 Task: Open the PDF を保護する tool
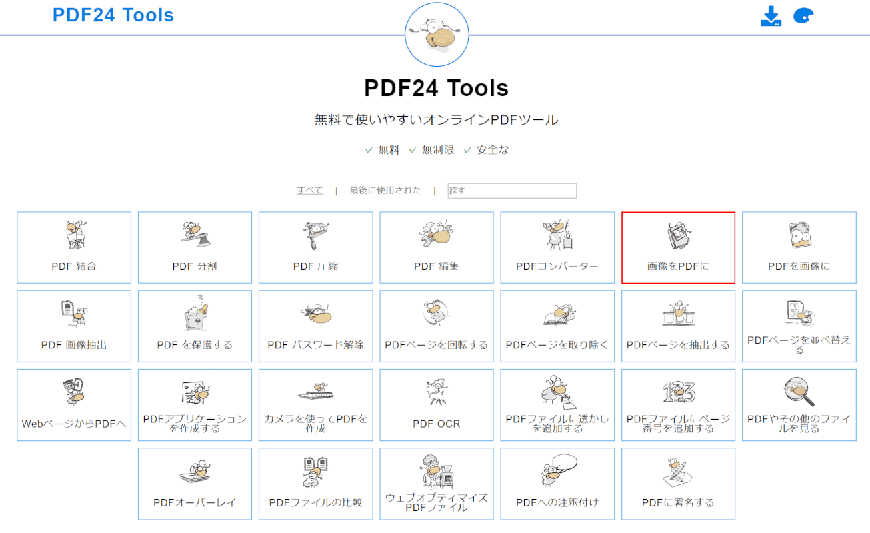pos(195,326)
